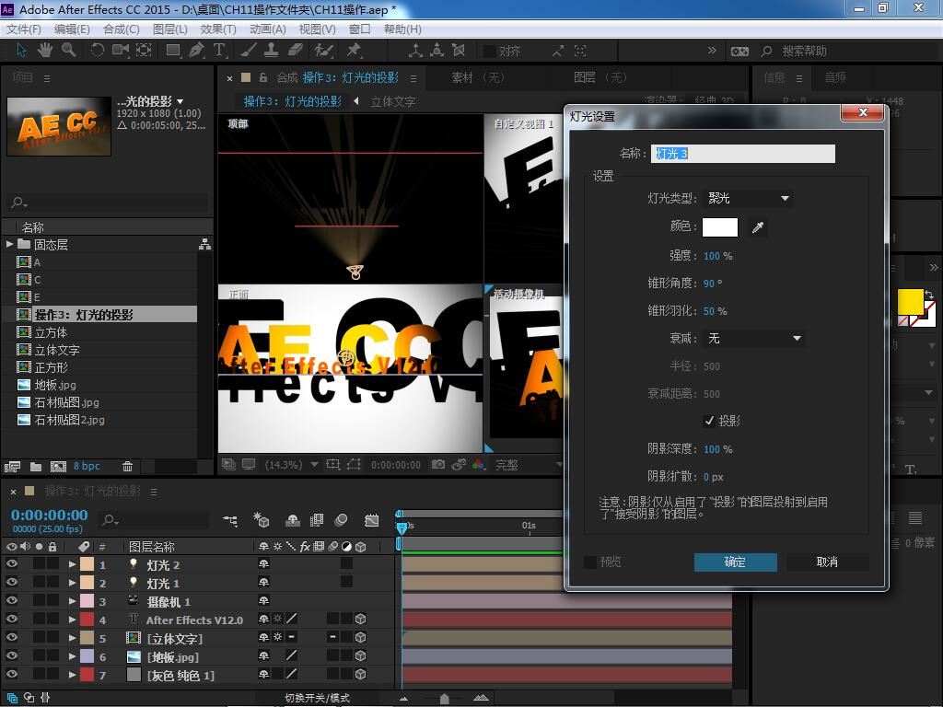Click the yellow fill color swatch
Image resolution: width=943 pixels, height=707 pixels.
pyautogui.click(x=911, y=301)
